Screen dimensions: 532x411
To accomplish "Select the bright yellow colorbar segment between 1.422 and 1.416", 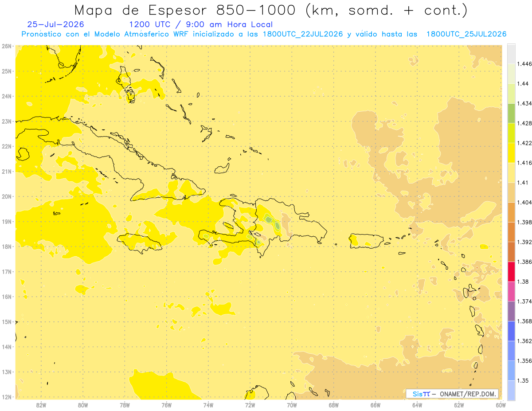I will click(x=511, y=153).
